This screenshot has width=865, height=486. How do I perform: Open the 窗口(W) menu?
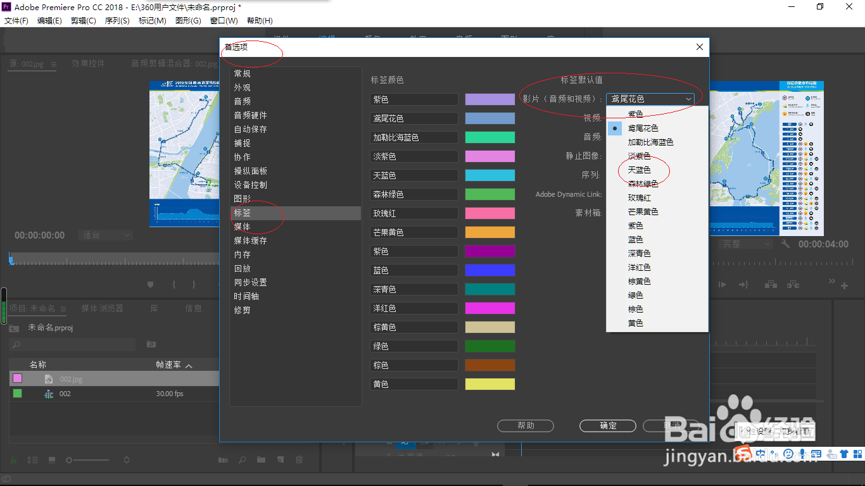coord(224,20)
